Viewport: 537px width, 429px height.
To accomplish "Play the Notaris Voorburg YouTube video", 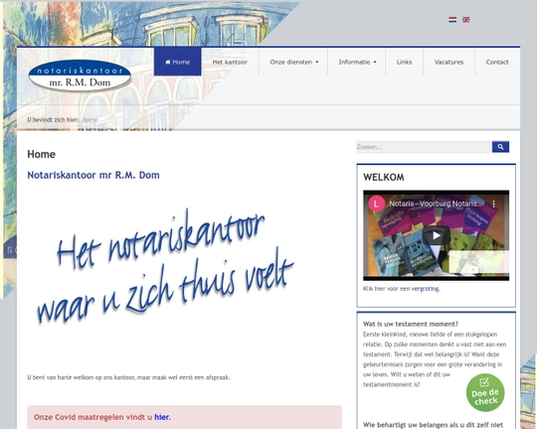I will (436, 235).
